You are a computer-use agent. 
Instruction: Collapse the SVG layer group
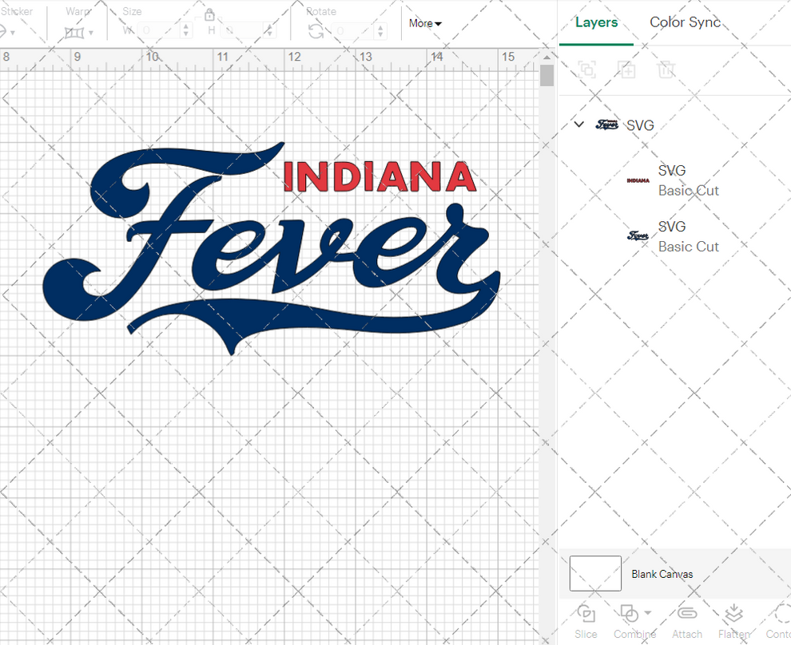(x=578, y=125)
